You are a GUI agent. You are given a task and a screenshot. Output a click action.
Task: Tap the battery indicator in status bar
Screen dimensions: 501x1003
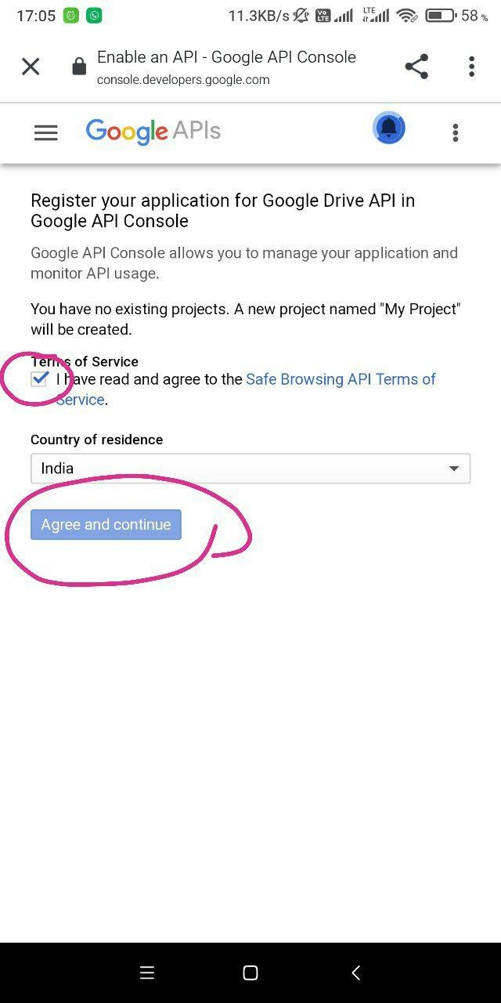pyautogui.click(x=441, y=15)
